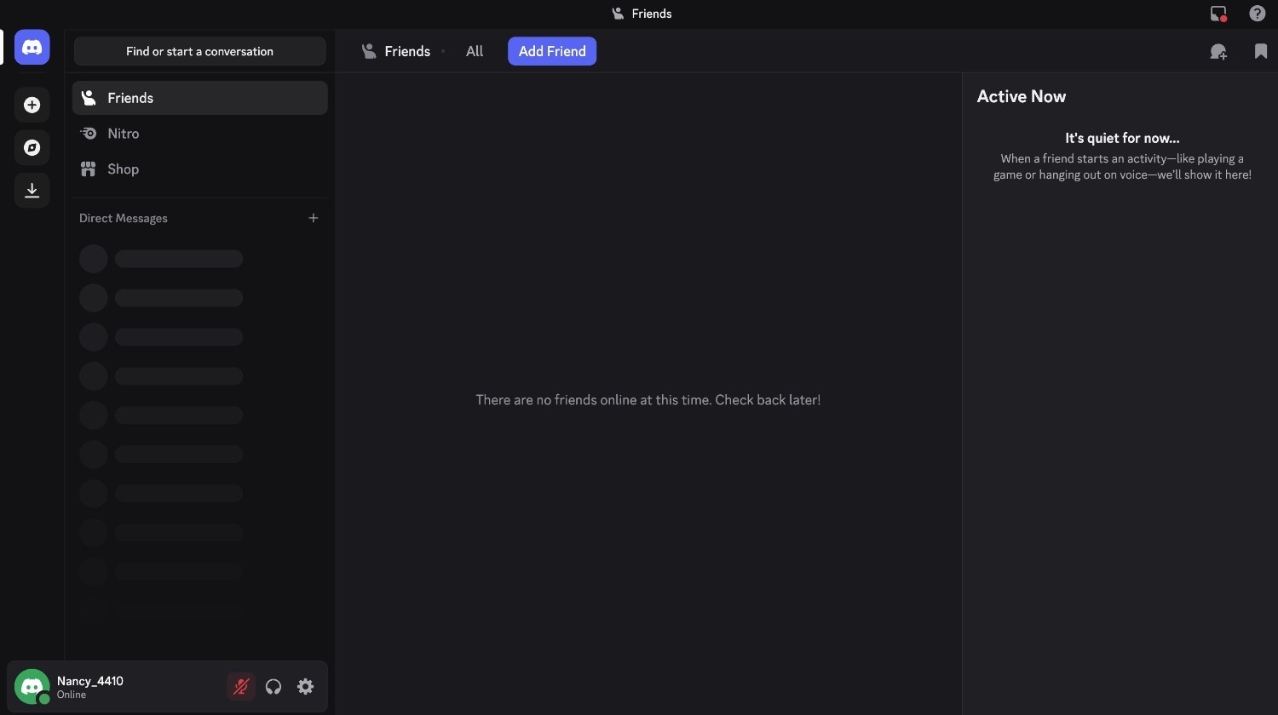The width and height of the screenshot is (1278, 715).
Task: Click Nancy_4410 user avatar
Action: tap(32, 687)
